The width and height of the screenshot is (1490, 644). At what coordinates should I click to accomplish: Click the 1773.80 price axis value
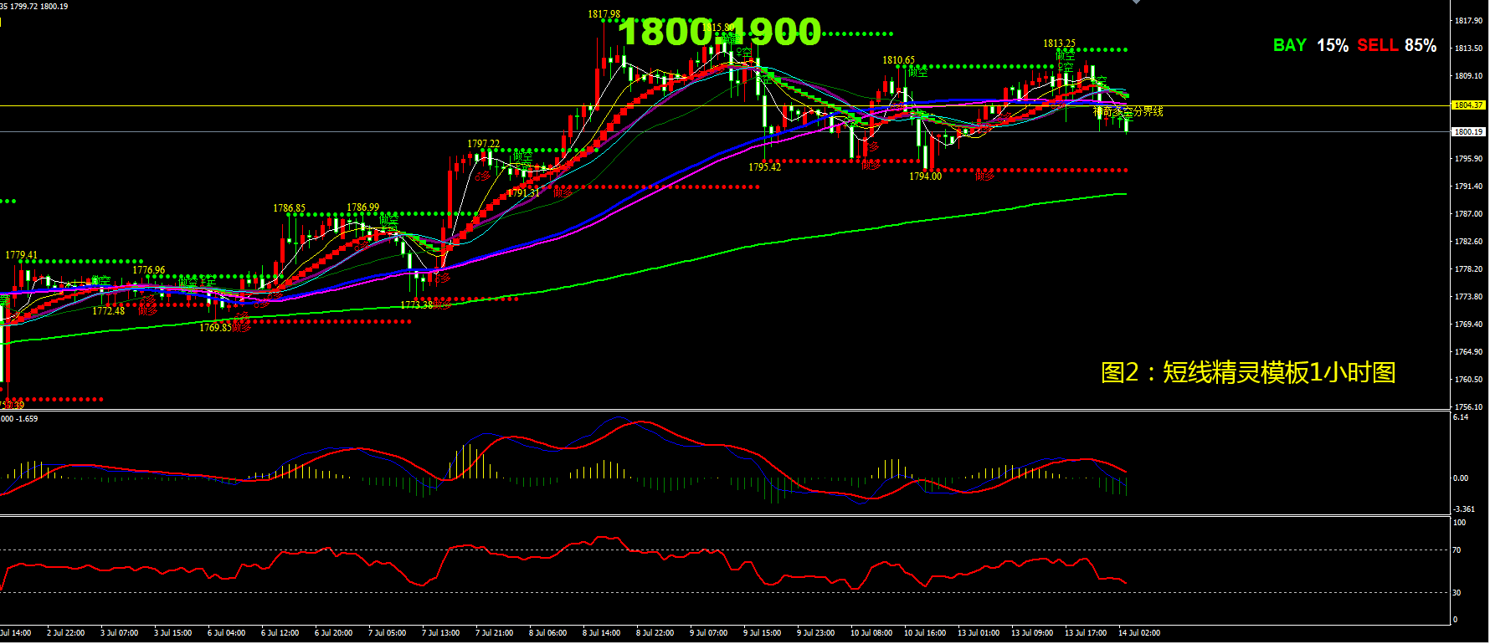pyautogui.click(x=1469, y=297)
